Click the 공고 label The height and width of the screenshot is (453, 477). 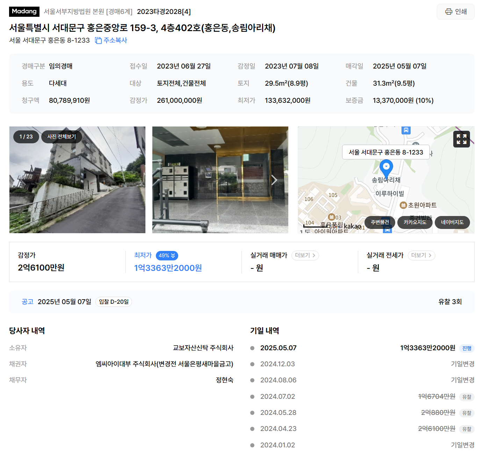27,302
